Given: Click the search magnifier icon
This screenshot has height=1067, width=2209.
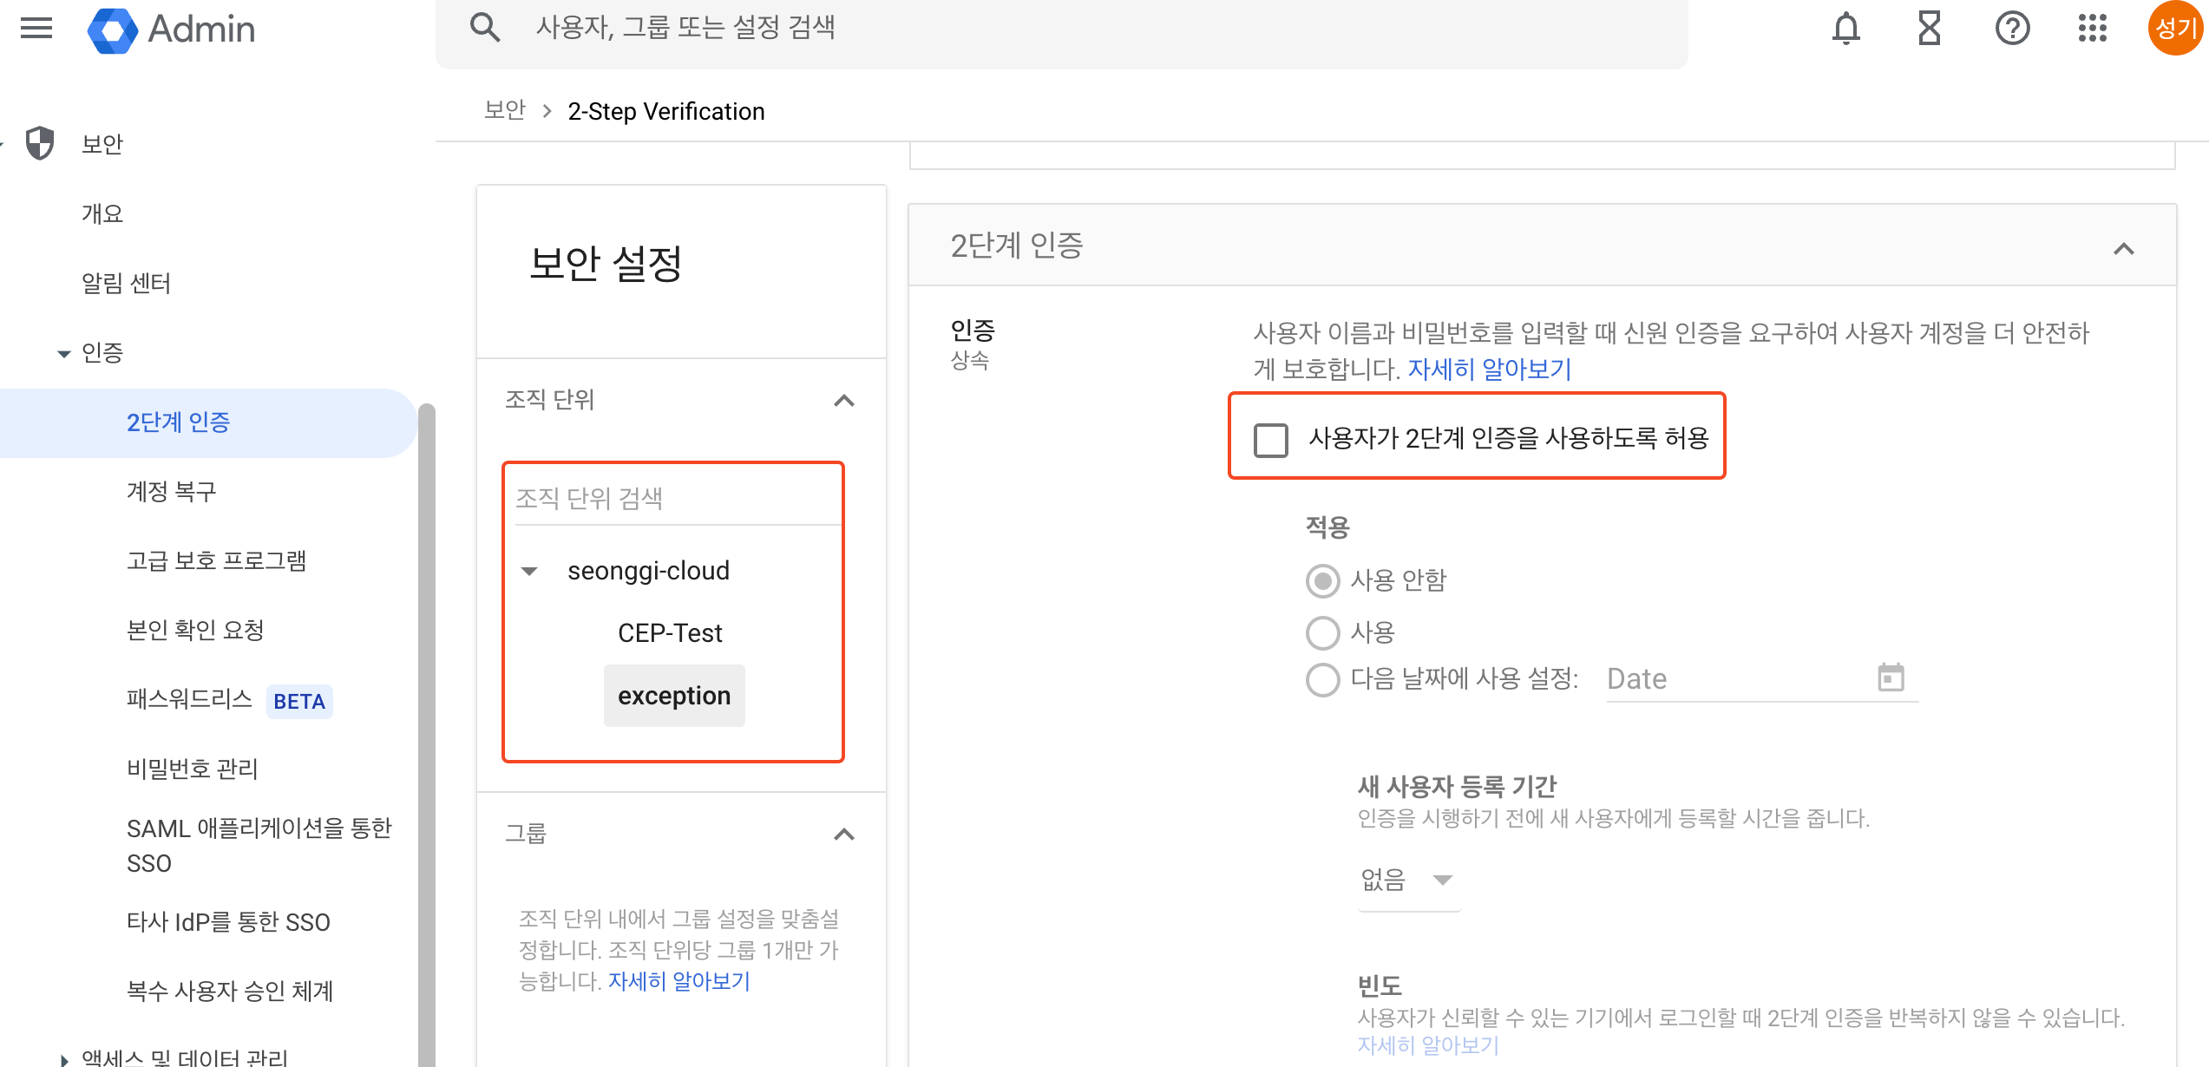Looking at the screenshot, I should (x=485, y=28).
